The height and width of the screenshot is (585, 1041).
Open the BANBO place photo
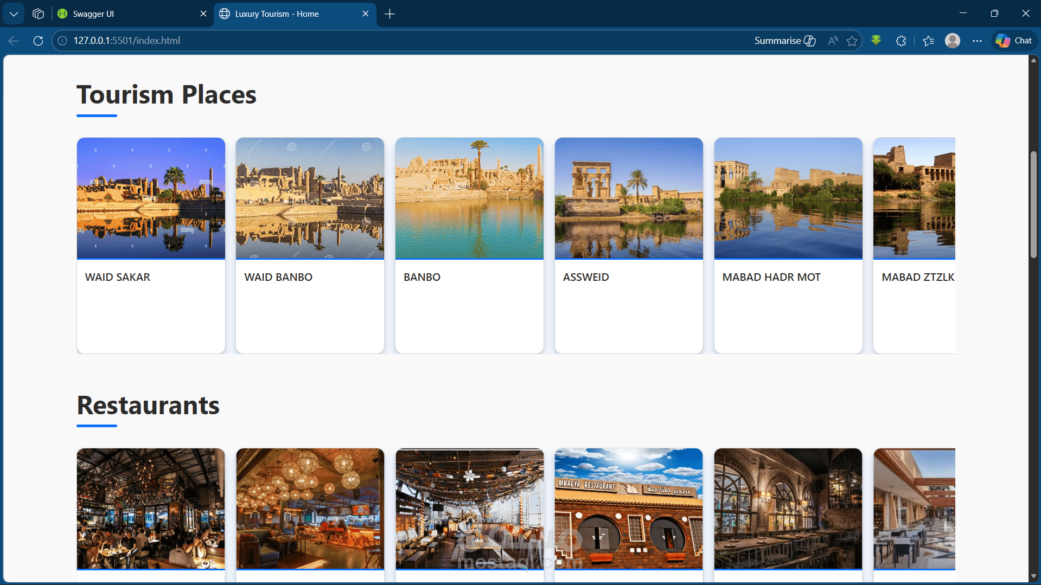(x=469, y=198)
